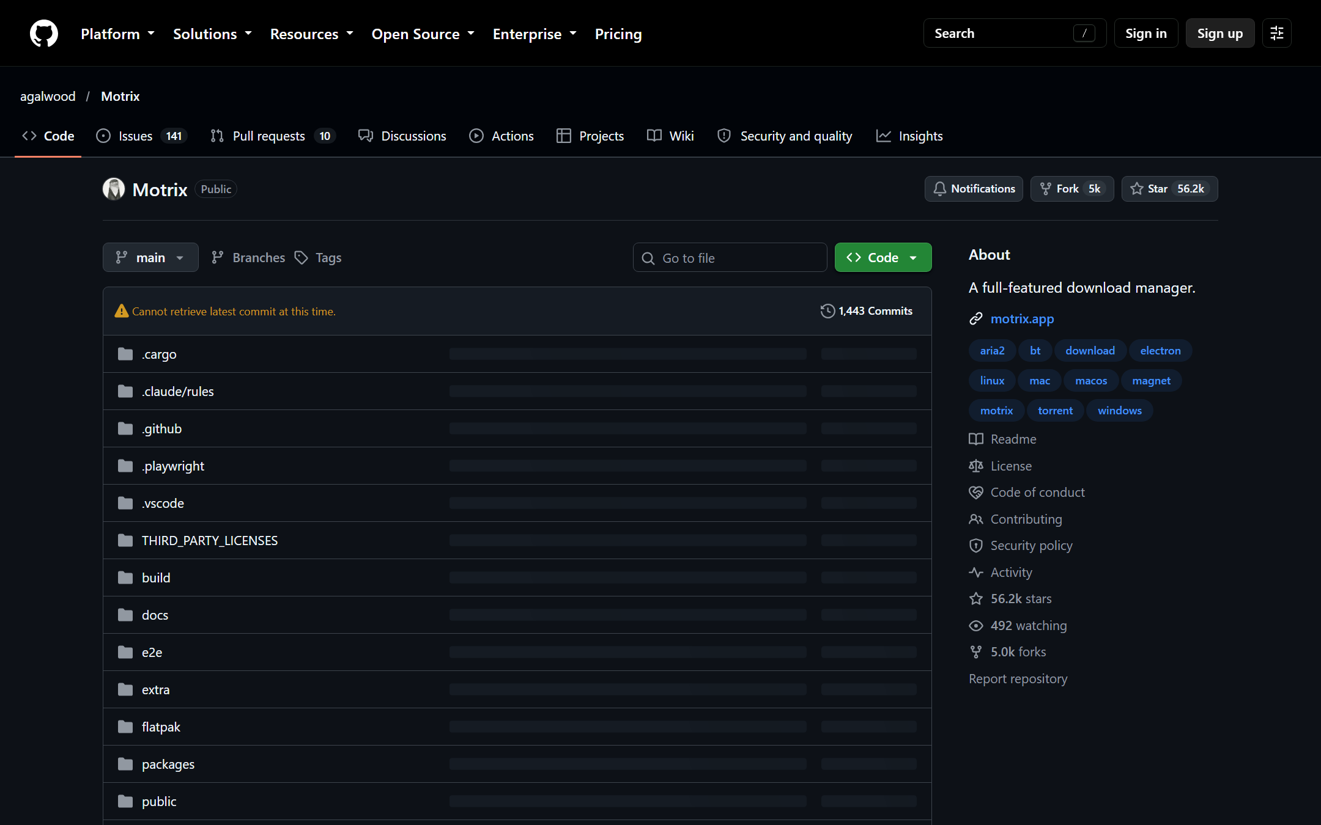Open the Platform dropdown menu
The image size is (1321, 825).
click(117, 34)
